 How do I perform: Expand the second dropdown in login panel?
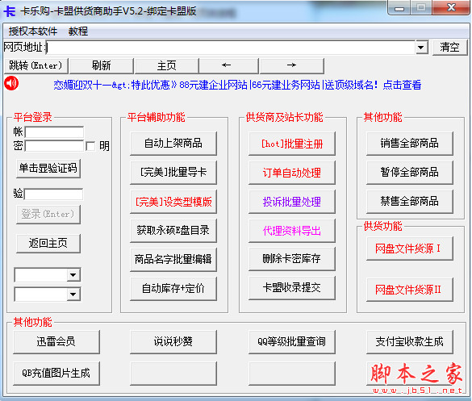click(73, 294)
